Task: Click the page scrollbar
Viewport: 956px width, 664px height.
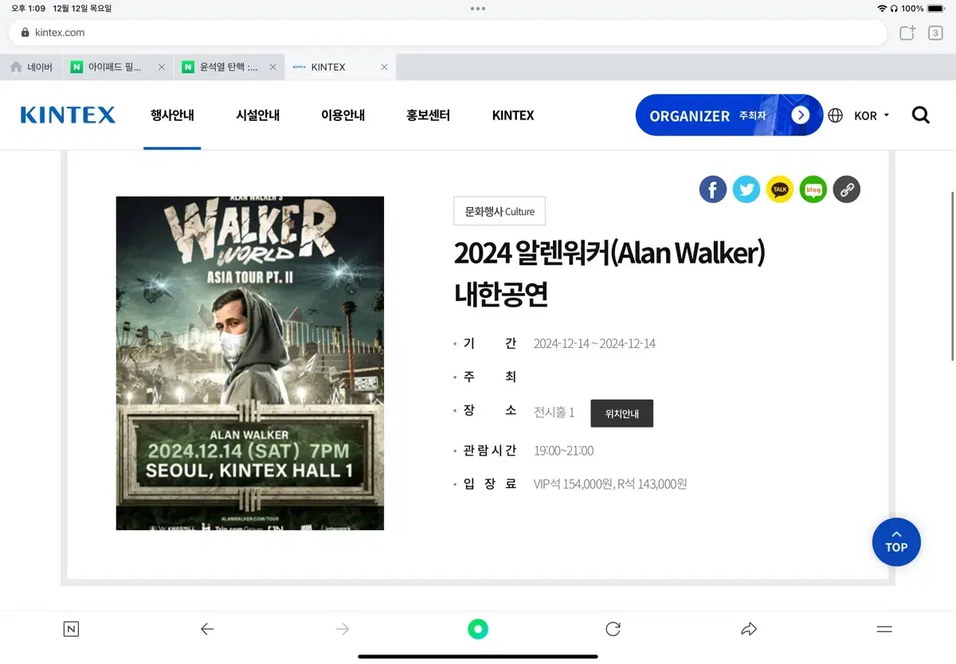Action: pyautogui.click(x=952, y=276)
